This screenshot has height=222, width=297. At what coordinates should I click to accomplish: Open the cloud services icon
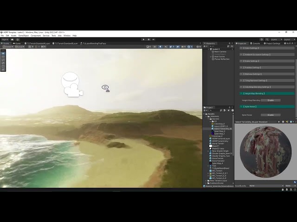click(13, 40)
